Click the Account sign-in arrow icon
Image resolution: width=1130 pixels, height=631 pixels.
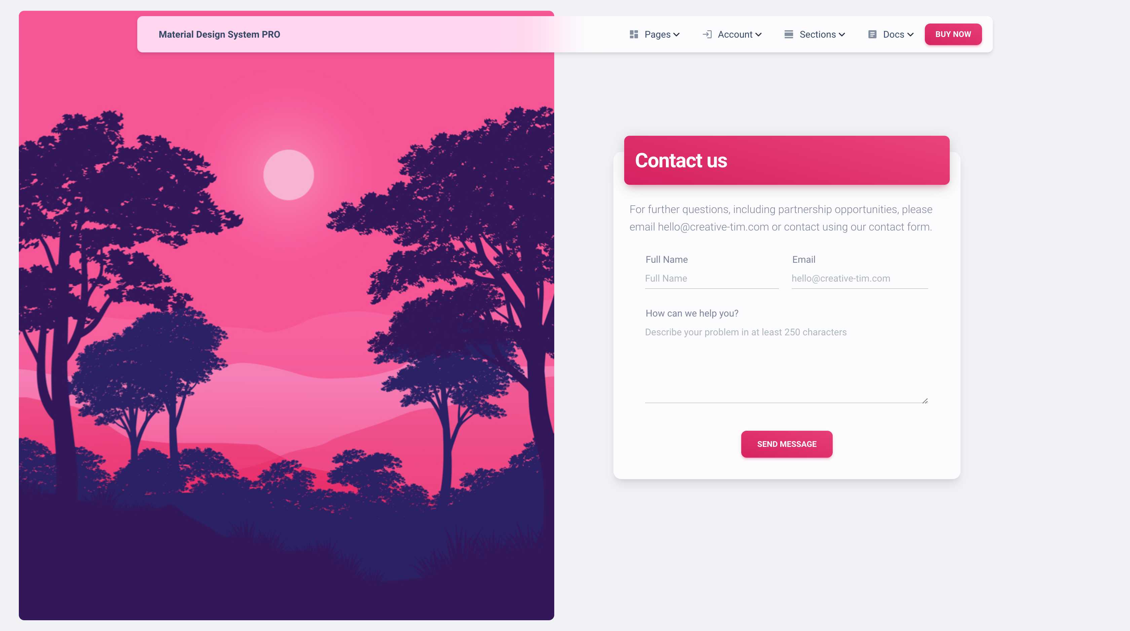pos(706,34)
